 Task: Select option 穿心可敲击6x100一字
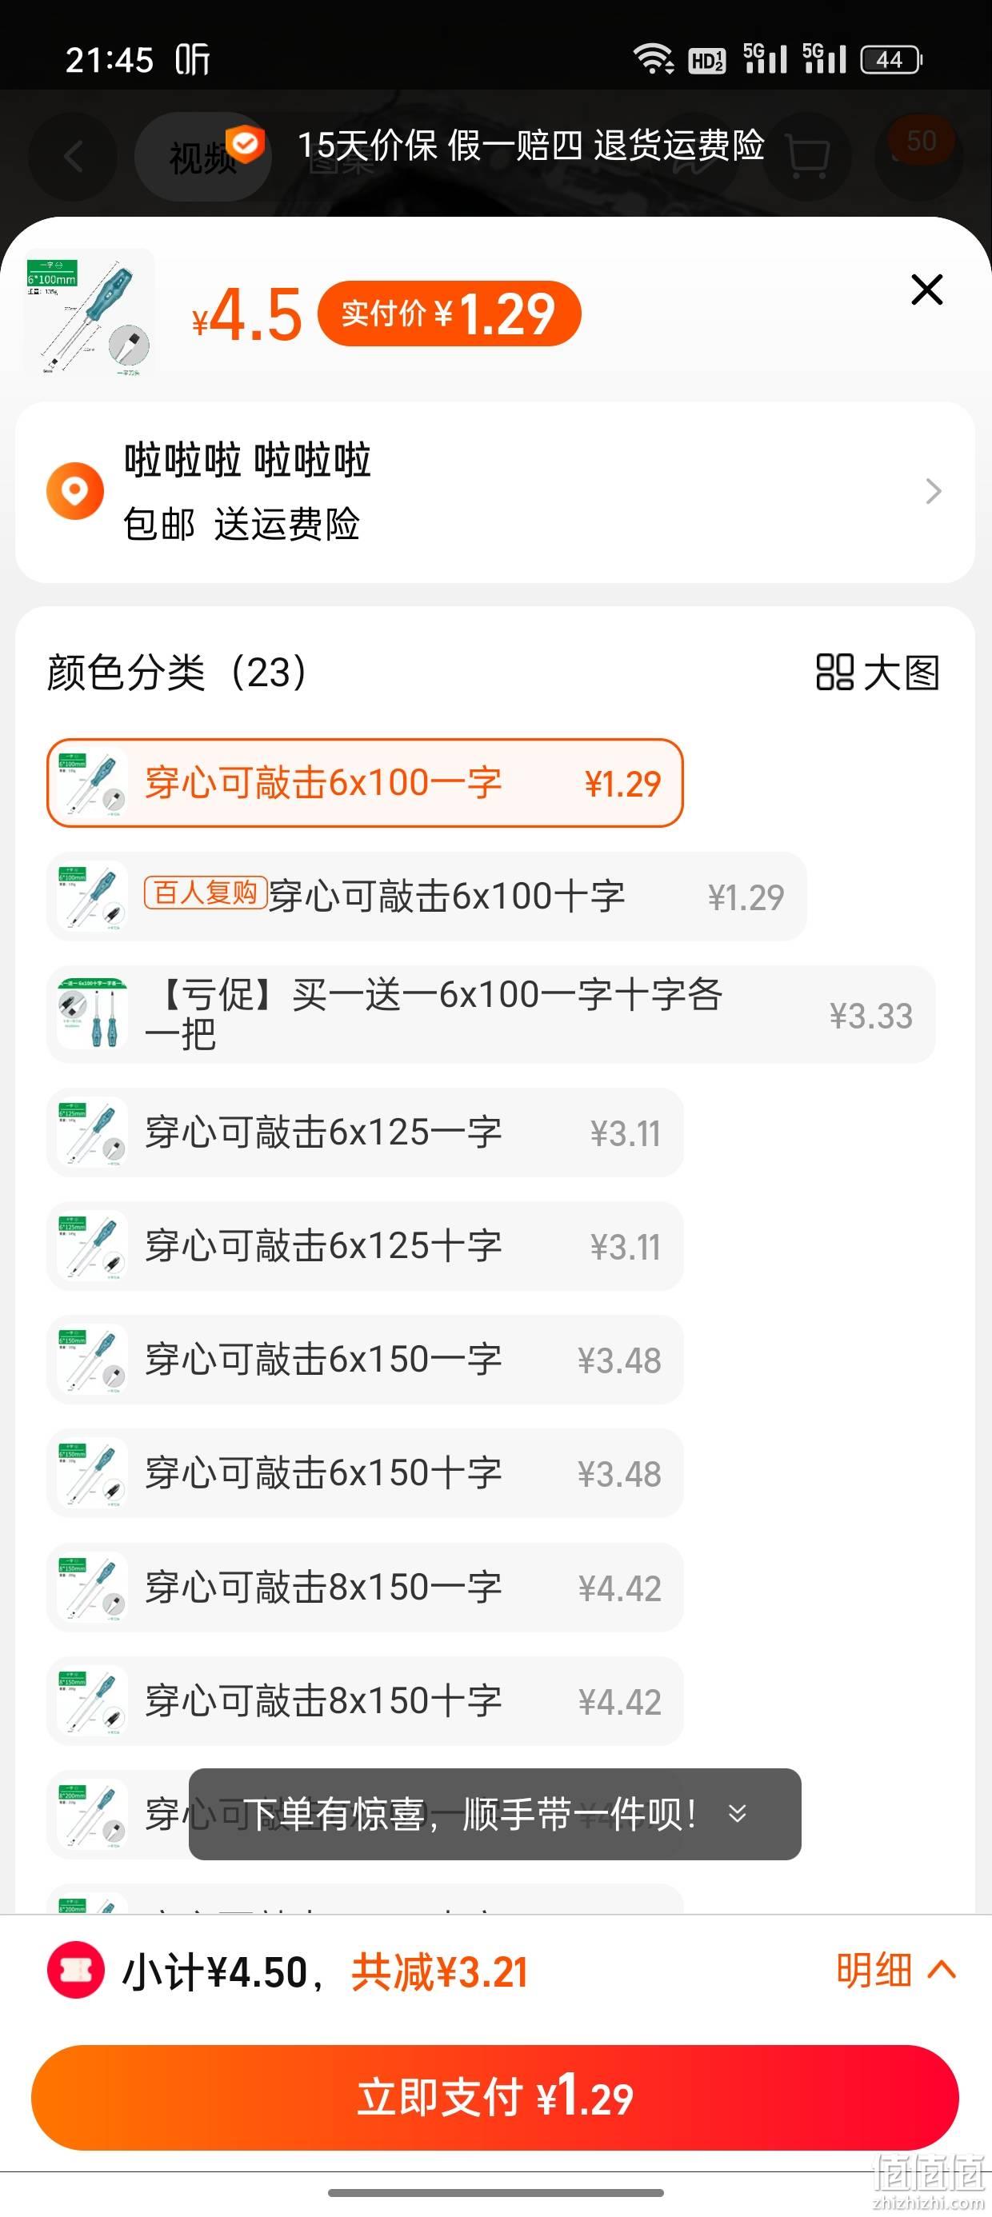(x=365, y=783)
